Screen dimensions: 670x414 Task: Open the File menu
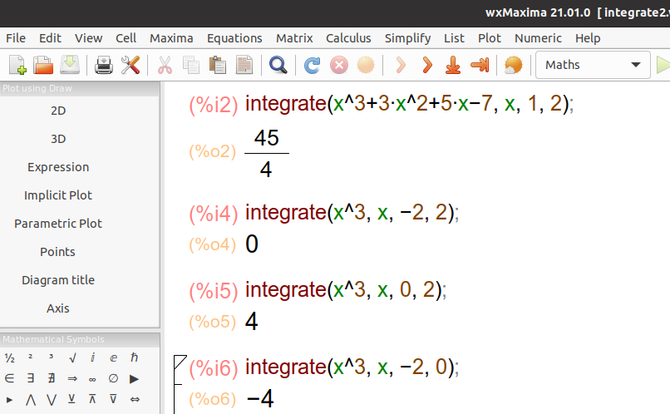(x=16, y=38)
